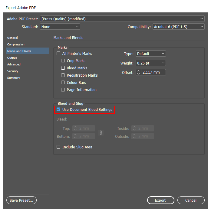Click the Offset value field
The width and height of the screenshot is (211, 212).
tap(153, 72)
